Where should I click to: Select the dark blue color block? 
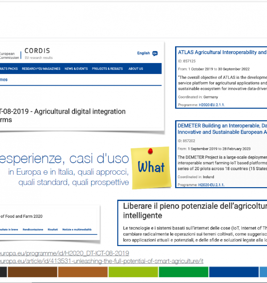tap(234, 272)
